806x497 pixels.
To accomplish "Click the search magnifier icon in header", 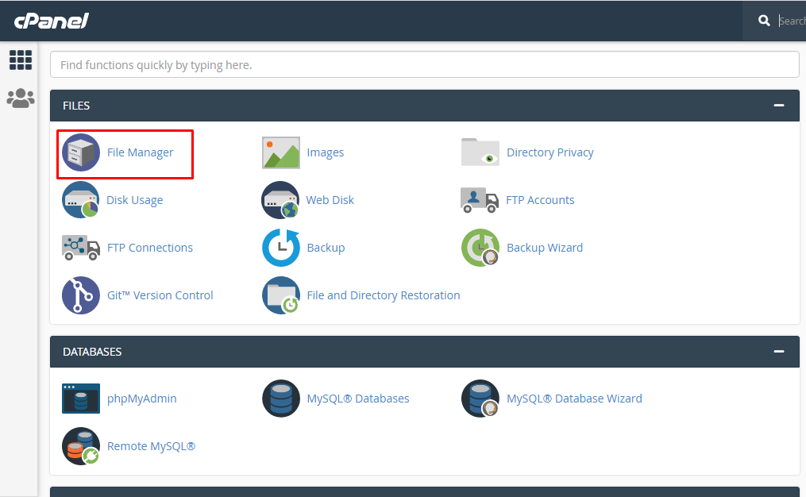I will (764, 21).
